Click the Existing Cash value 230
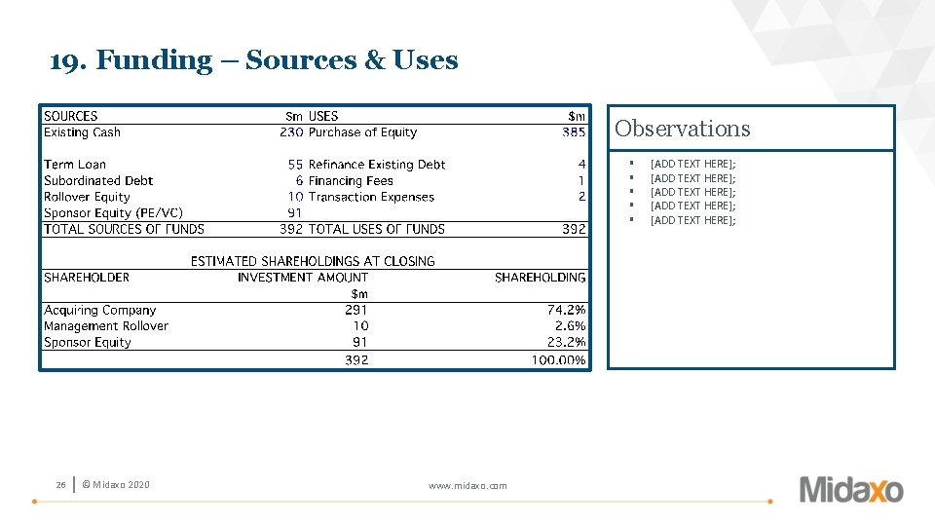The width and height of the screenshot is (935, 526). (x=291, y=132)
